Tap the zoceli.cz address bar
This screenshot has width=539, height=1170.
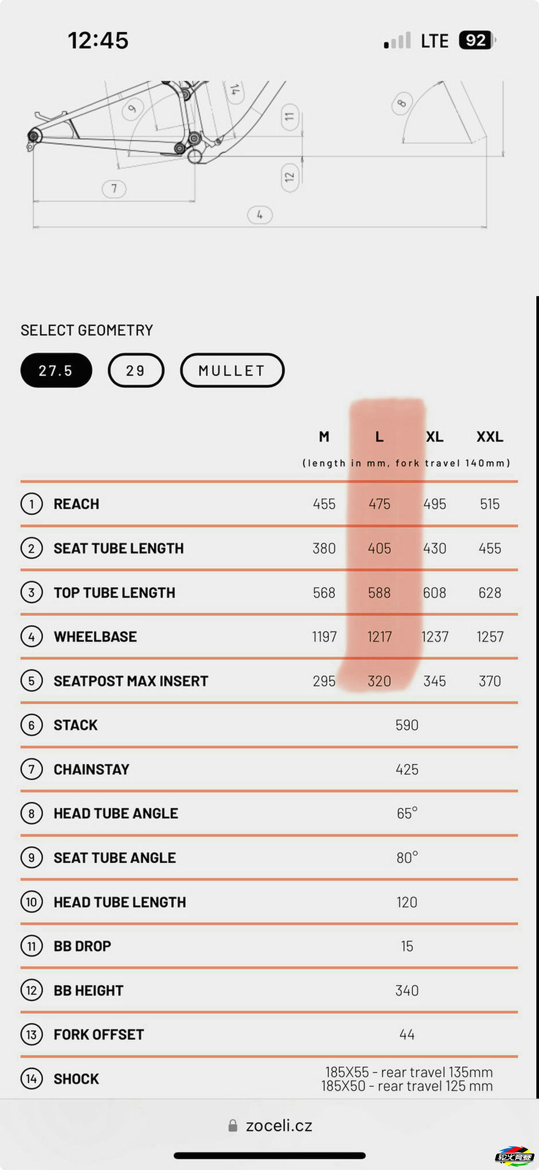pos(269,1126)
